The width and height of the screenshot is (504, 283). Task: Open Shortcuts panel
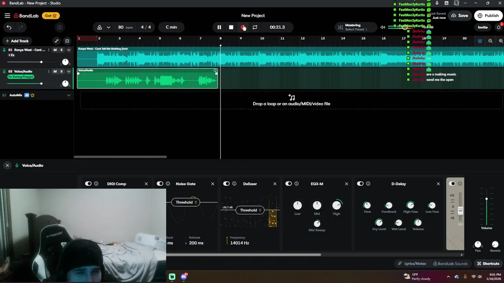pos(488,264)
